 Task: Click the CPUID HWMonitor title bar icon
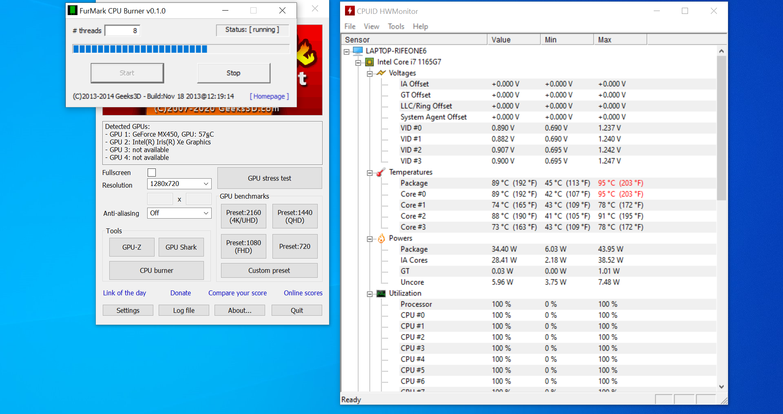349,11
